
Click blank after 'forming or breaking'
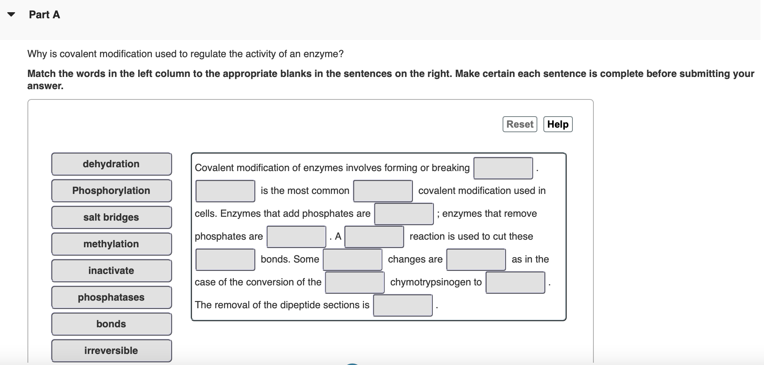[503, 168]
